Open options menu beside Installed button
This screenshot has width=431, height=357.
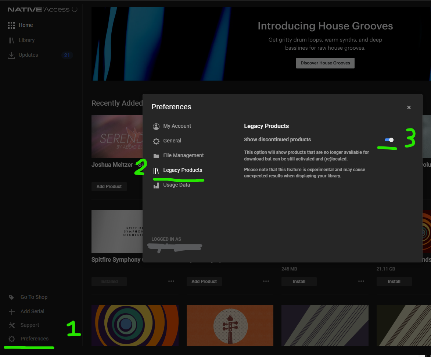(x=171, y=281)
